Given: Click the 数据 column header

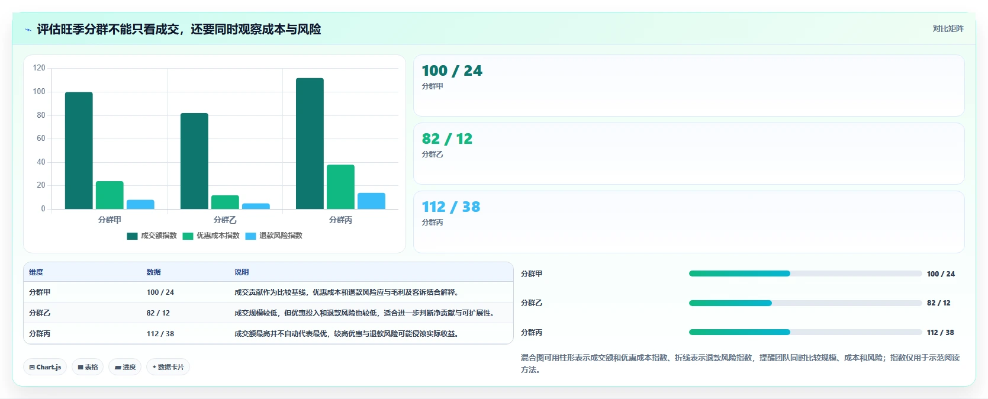Looking at the screenshot, I should 154,272.
